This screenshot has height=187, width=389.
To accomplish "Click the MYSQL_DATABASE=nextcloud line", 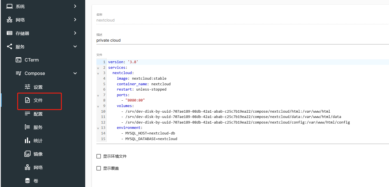I will [x=149, y=139].
